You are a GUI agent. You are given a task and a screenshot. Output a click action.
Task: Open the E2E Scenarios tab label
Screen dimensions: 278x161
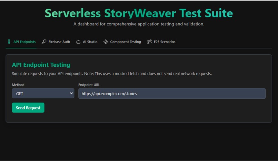[165, 42]
